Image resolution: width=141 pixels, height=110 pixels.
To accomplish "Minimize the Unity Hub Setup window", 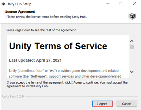I will (108, 4).
